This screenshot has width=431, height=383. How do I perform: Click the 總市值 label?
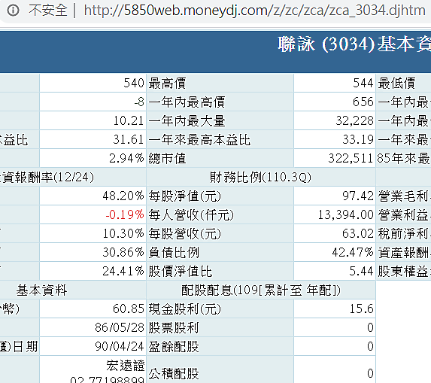click(x=167, y=158)
